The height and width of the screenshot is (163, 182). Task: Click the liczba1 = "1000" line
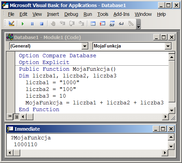(53, 83)
